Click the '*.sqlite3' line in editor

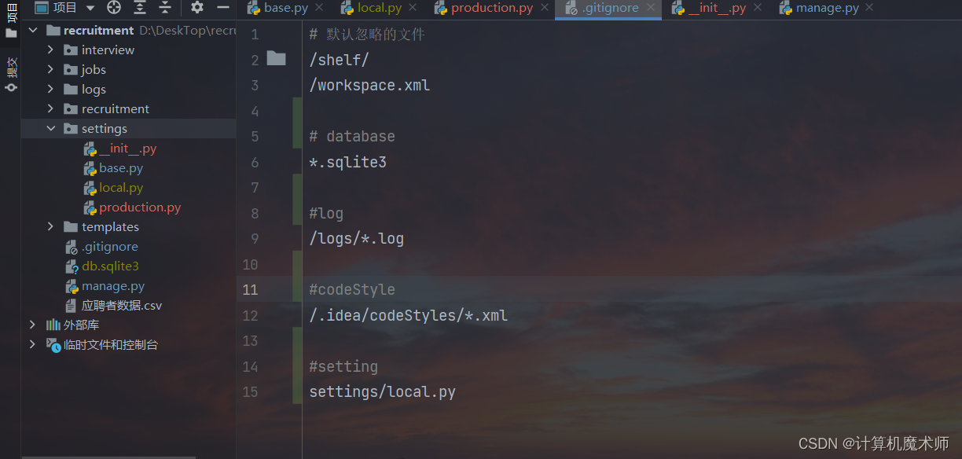(347, 162)
